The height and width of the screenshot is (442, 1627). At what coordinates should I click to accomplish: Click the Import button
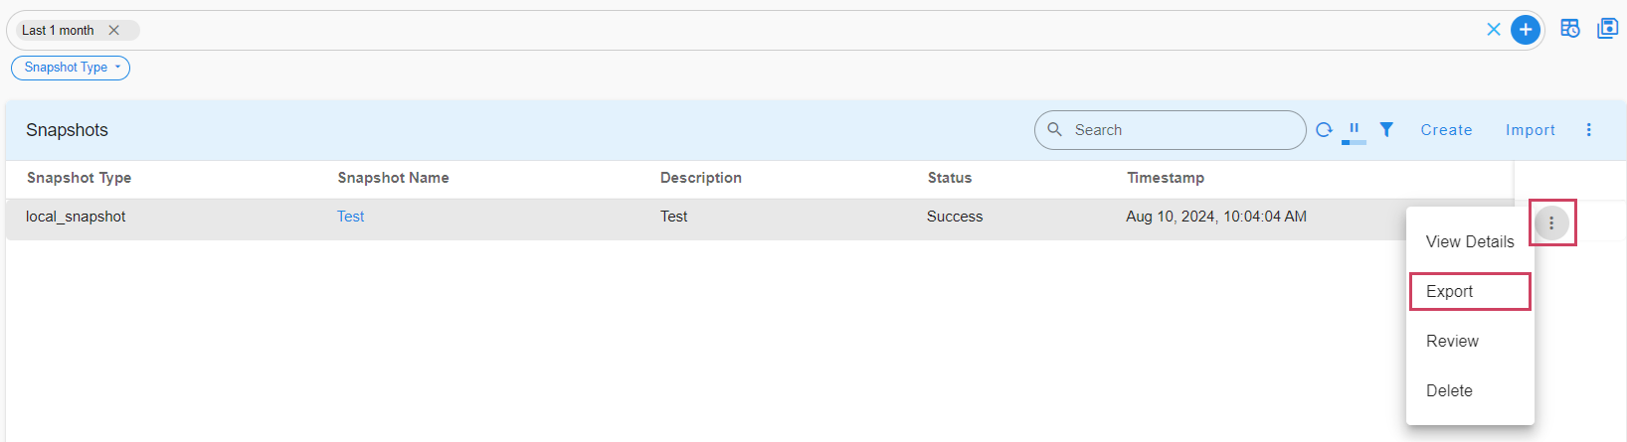(1530, 130)
